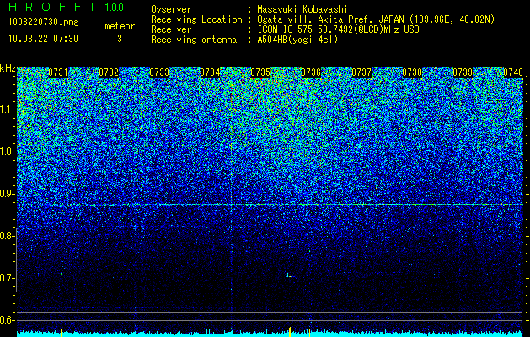Click the A504HB(yagi 4el) antenna text
Image resolution: width=530 pixels, height=337 pixels.
[297, 40]
